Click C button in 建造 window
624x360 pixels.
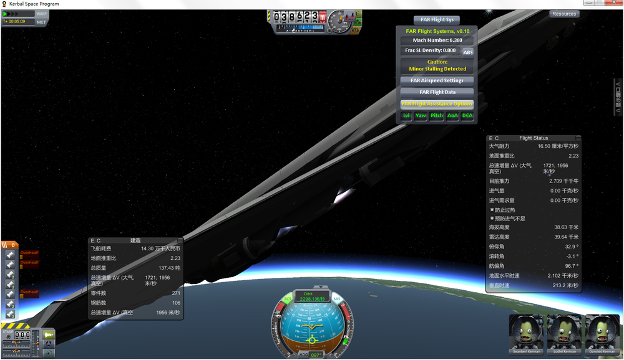pos(99,241)
